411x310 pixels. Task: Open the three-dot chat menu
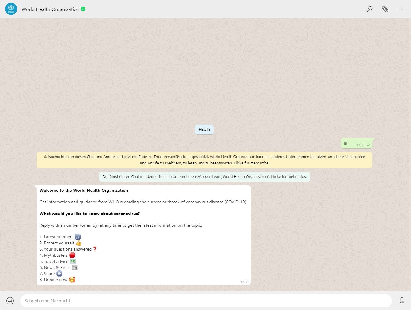pyautogui.click(x=400, y=9)
